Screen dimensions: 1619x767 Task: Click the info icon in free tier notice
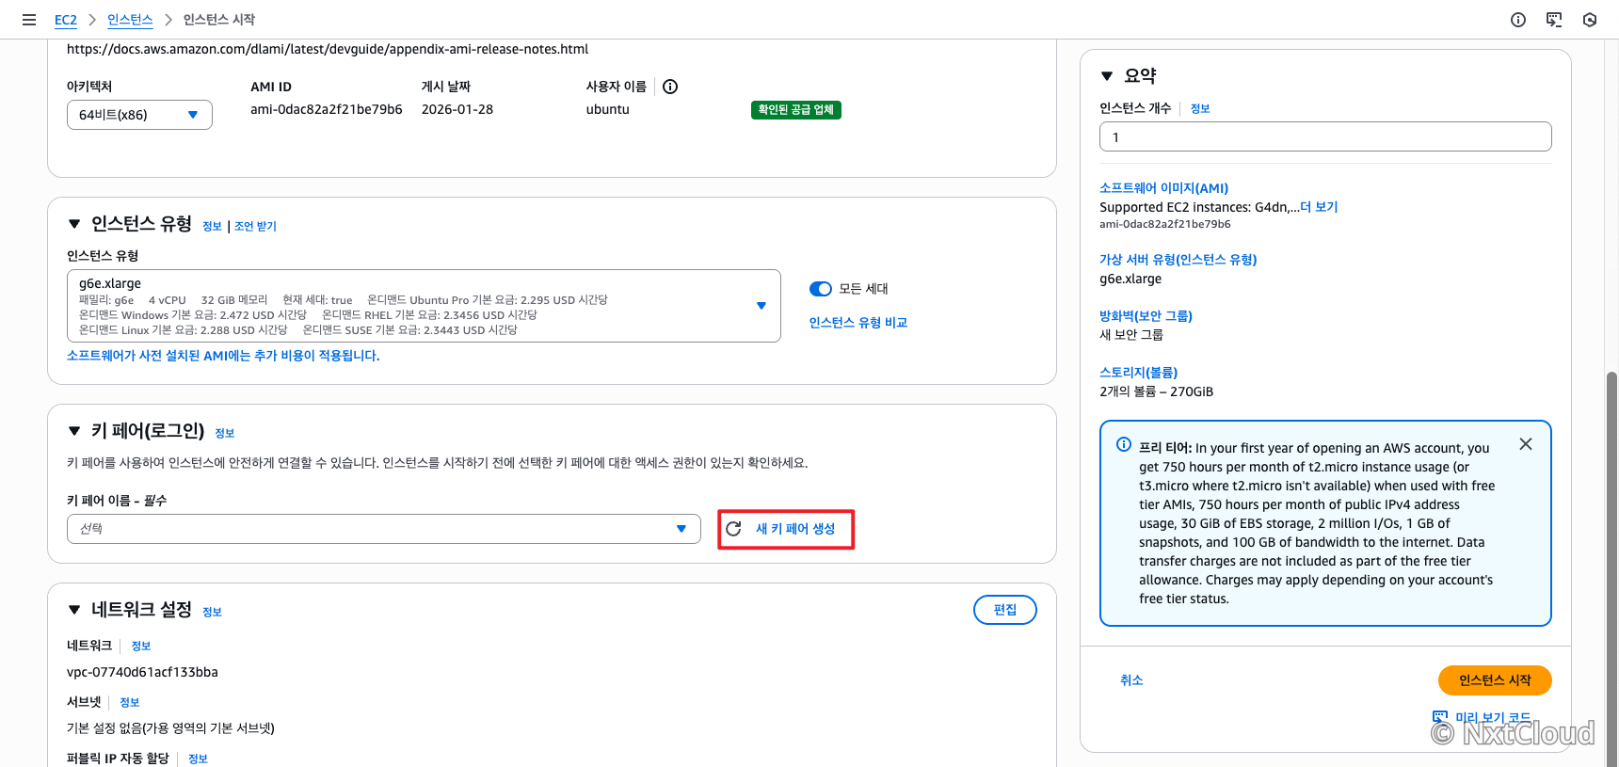tap(1124, 444)
